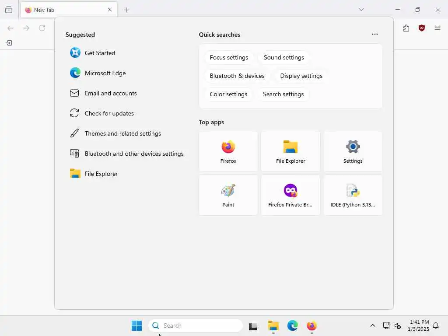Open Firefox extensions menu
The height and width of the screenshot is (336, 448).
406,28
